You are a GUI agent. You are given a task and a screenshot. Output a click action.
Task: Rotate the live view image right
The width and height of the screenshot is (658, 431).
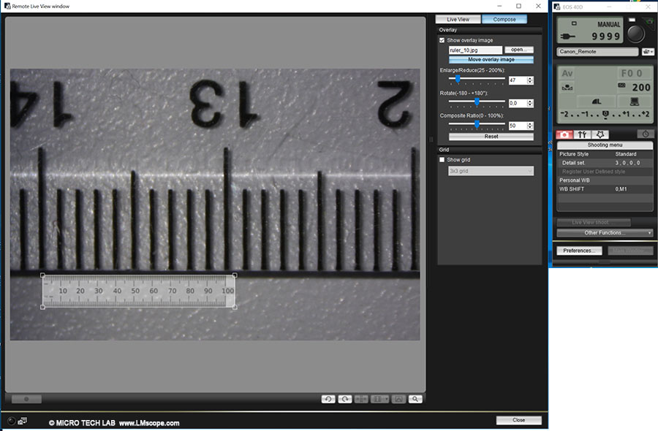click(344, 399)
